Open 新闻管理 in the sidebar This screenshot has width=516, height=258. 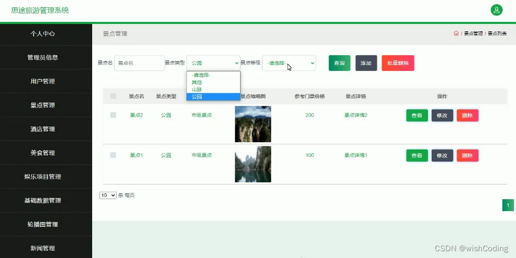(43, 248)
